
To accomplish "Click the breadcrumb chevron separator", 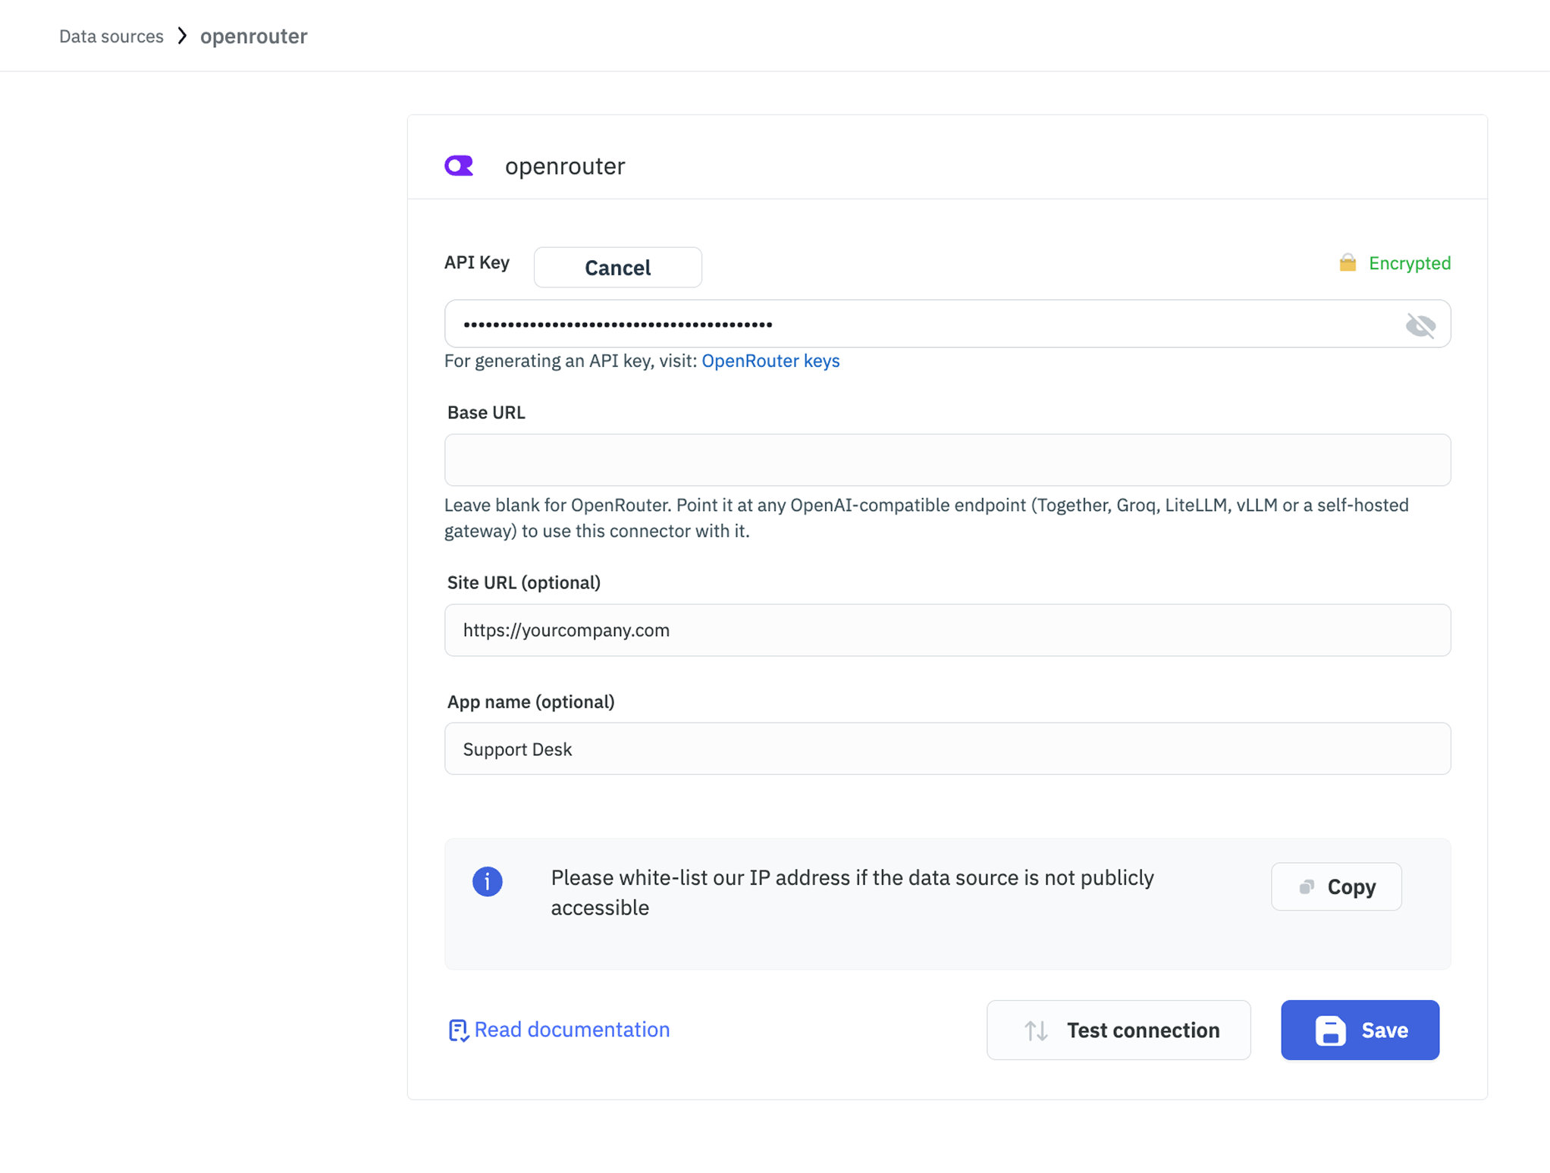I will tap(182, 36).
